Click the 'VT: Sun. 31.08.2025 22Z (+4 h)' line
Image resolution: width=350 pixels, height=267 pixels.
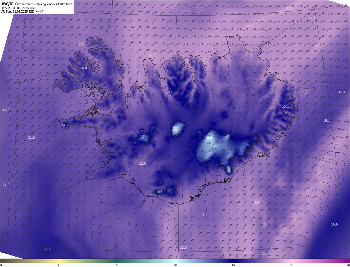point(22,11)
